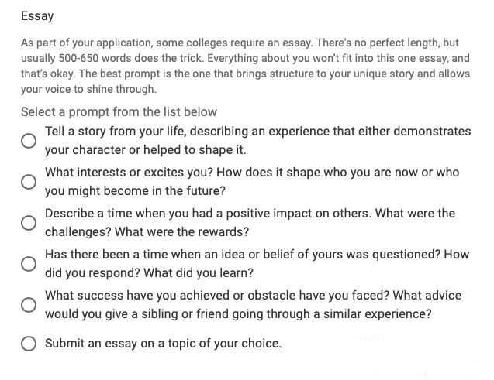Select the 'topic of your choice' radio button
This screenshot has height=380, width=494.
tap(29, 343)
